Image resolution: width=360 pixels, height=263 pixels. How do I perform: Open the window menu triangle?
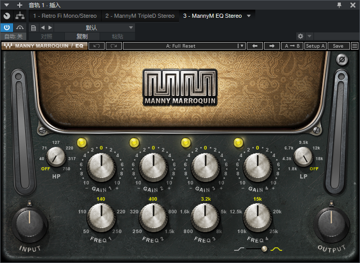pyautogui.click(x=7, y=5)
